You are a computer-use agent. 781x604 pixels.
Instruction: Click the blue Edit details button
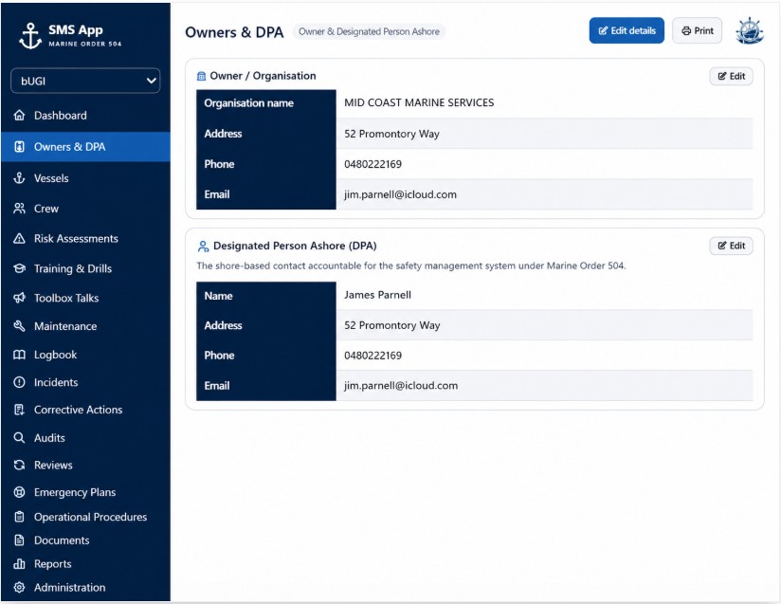[x=627, y=30]
